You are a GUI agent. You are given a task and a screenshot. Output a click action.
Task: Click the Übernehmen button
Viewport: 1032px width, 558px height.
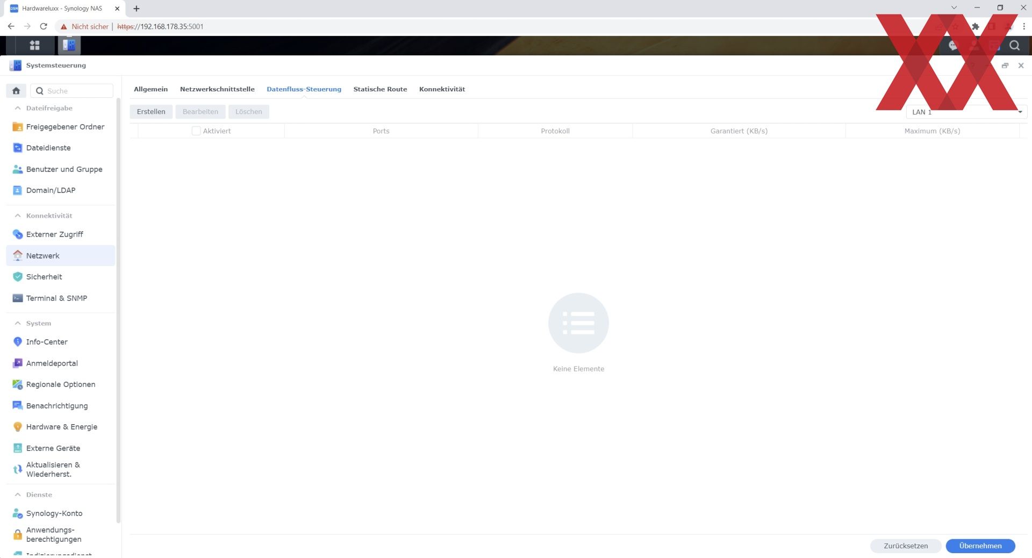click(980, 546)
